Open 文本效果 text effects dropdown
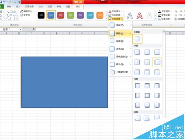The width and height of the screenshot is (185, 140). pos(165,19)
